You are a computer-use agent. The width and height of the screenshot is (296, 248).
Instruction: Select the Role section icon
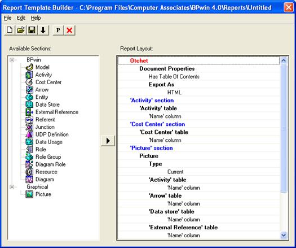29,150
